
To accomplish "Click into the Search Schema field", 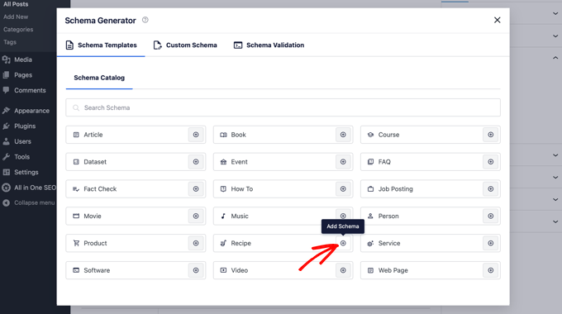I will pos(283,107).
